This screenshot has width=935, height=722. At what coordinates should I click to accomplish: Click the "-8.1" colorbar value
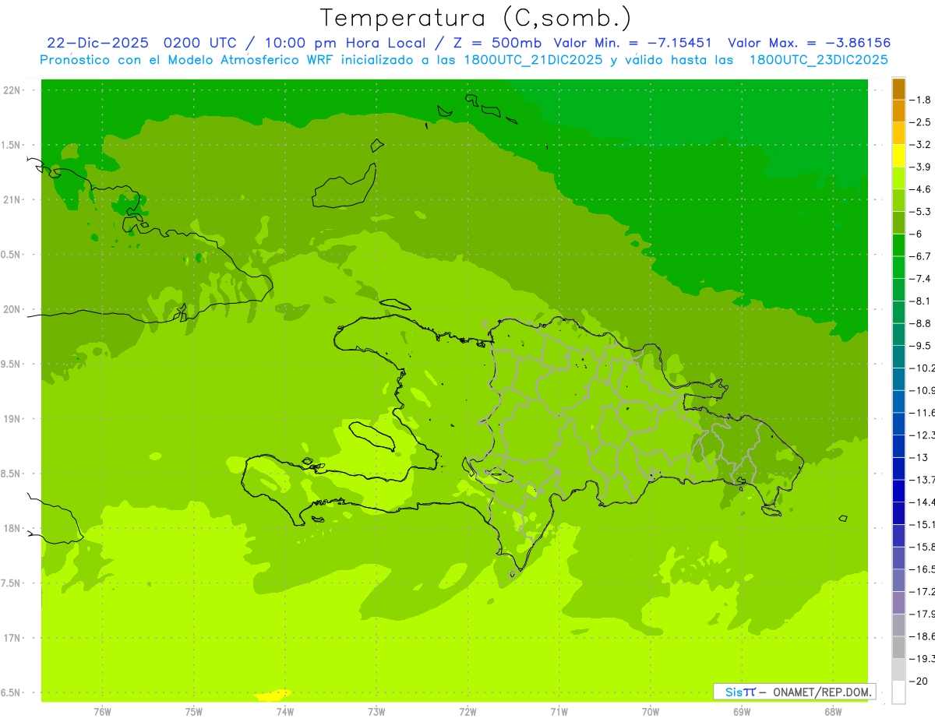tap(921, 301)
